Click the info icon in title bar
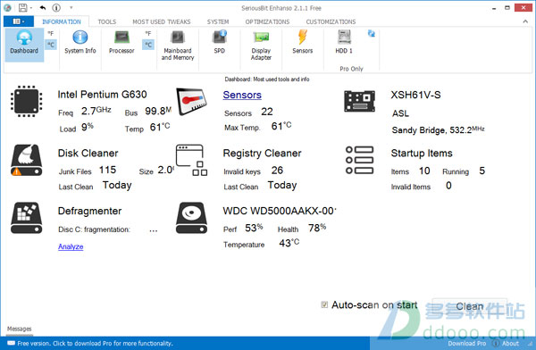The image size is (536, 350). coord(56,7)
